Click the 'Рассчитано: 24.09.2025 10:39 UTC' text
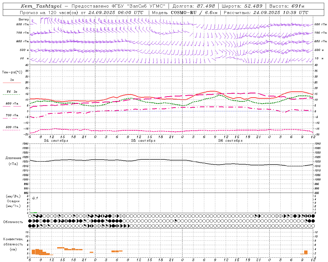The height and width of the screenshot is (262, 328). pos(266,13)
